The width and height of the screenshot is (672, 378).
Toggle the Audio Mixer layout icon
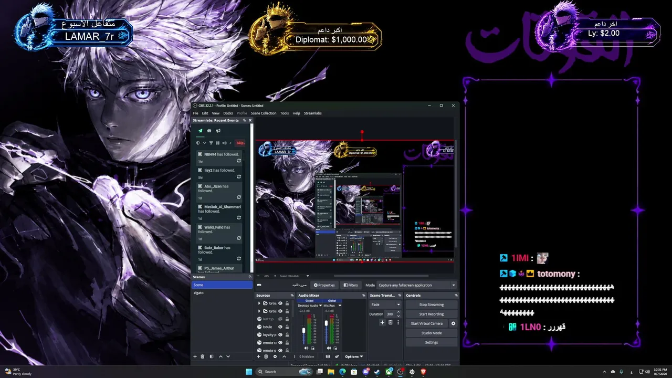328,356
